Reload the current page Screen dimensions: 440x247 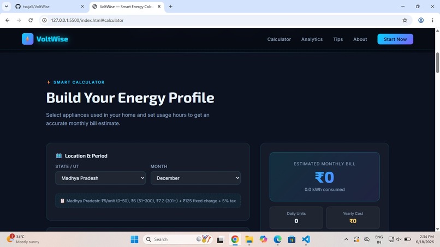tap(31, 20)
